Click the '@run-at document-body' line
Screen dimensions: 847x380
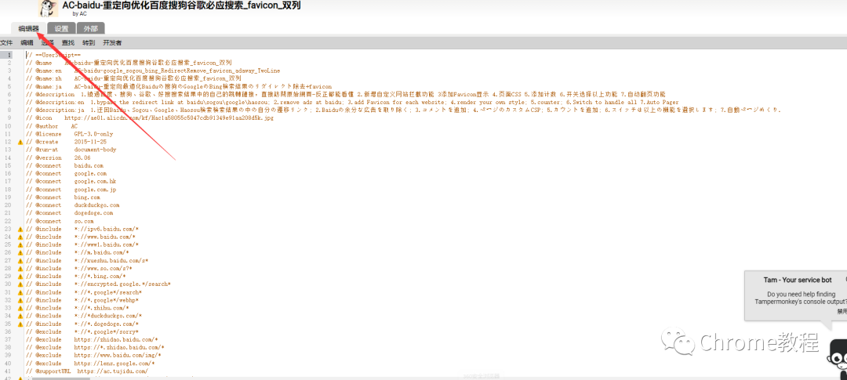pos(71,150)
